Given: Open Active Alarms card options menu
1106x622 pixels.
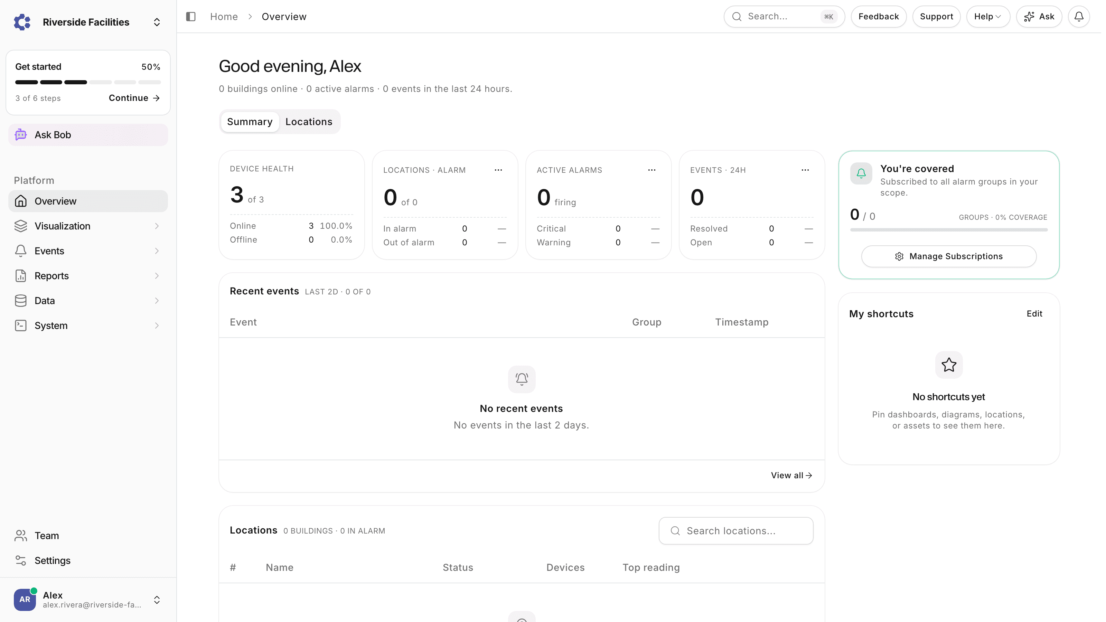Looking at the screenshot, I should coord(651,170).
